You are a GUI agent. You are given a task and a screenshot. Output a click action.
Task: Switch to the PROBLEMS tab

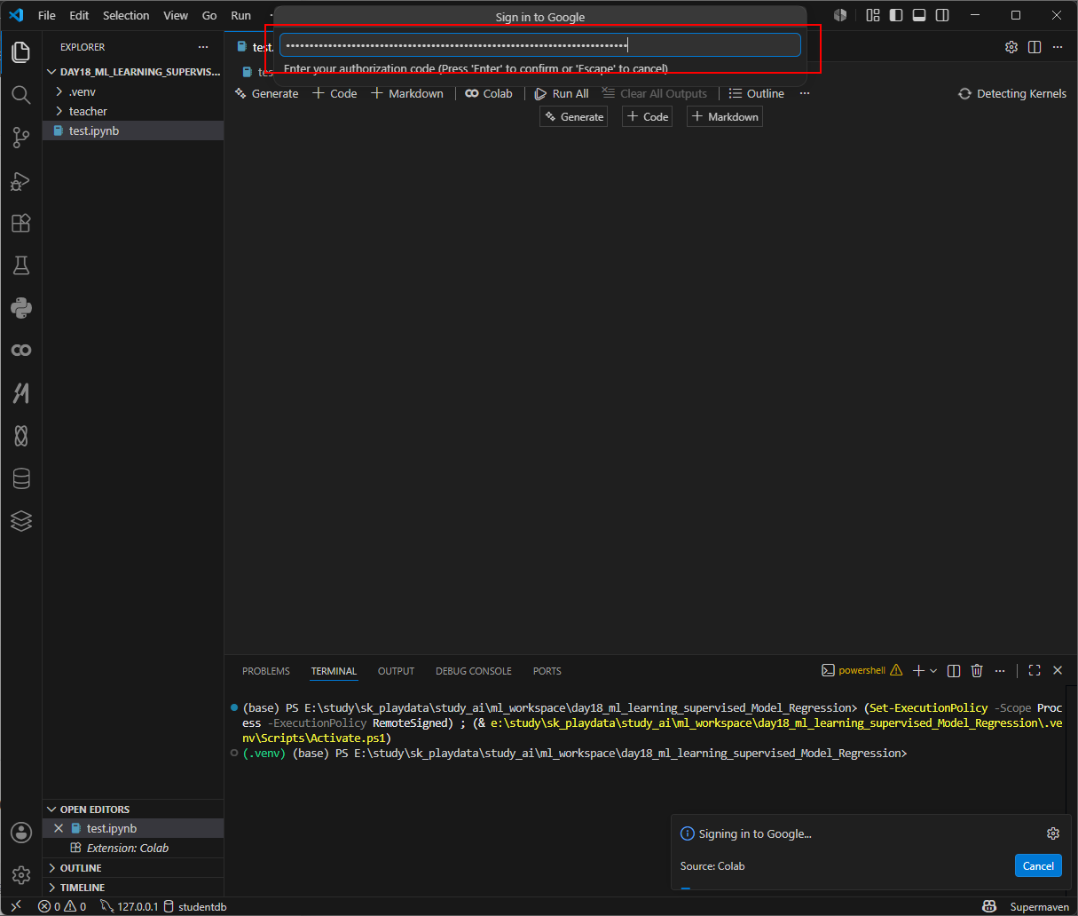click(266, 671)
